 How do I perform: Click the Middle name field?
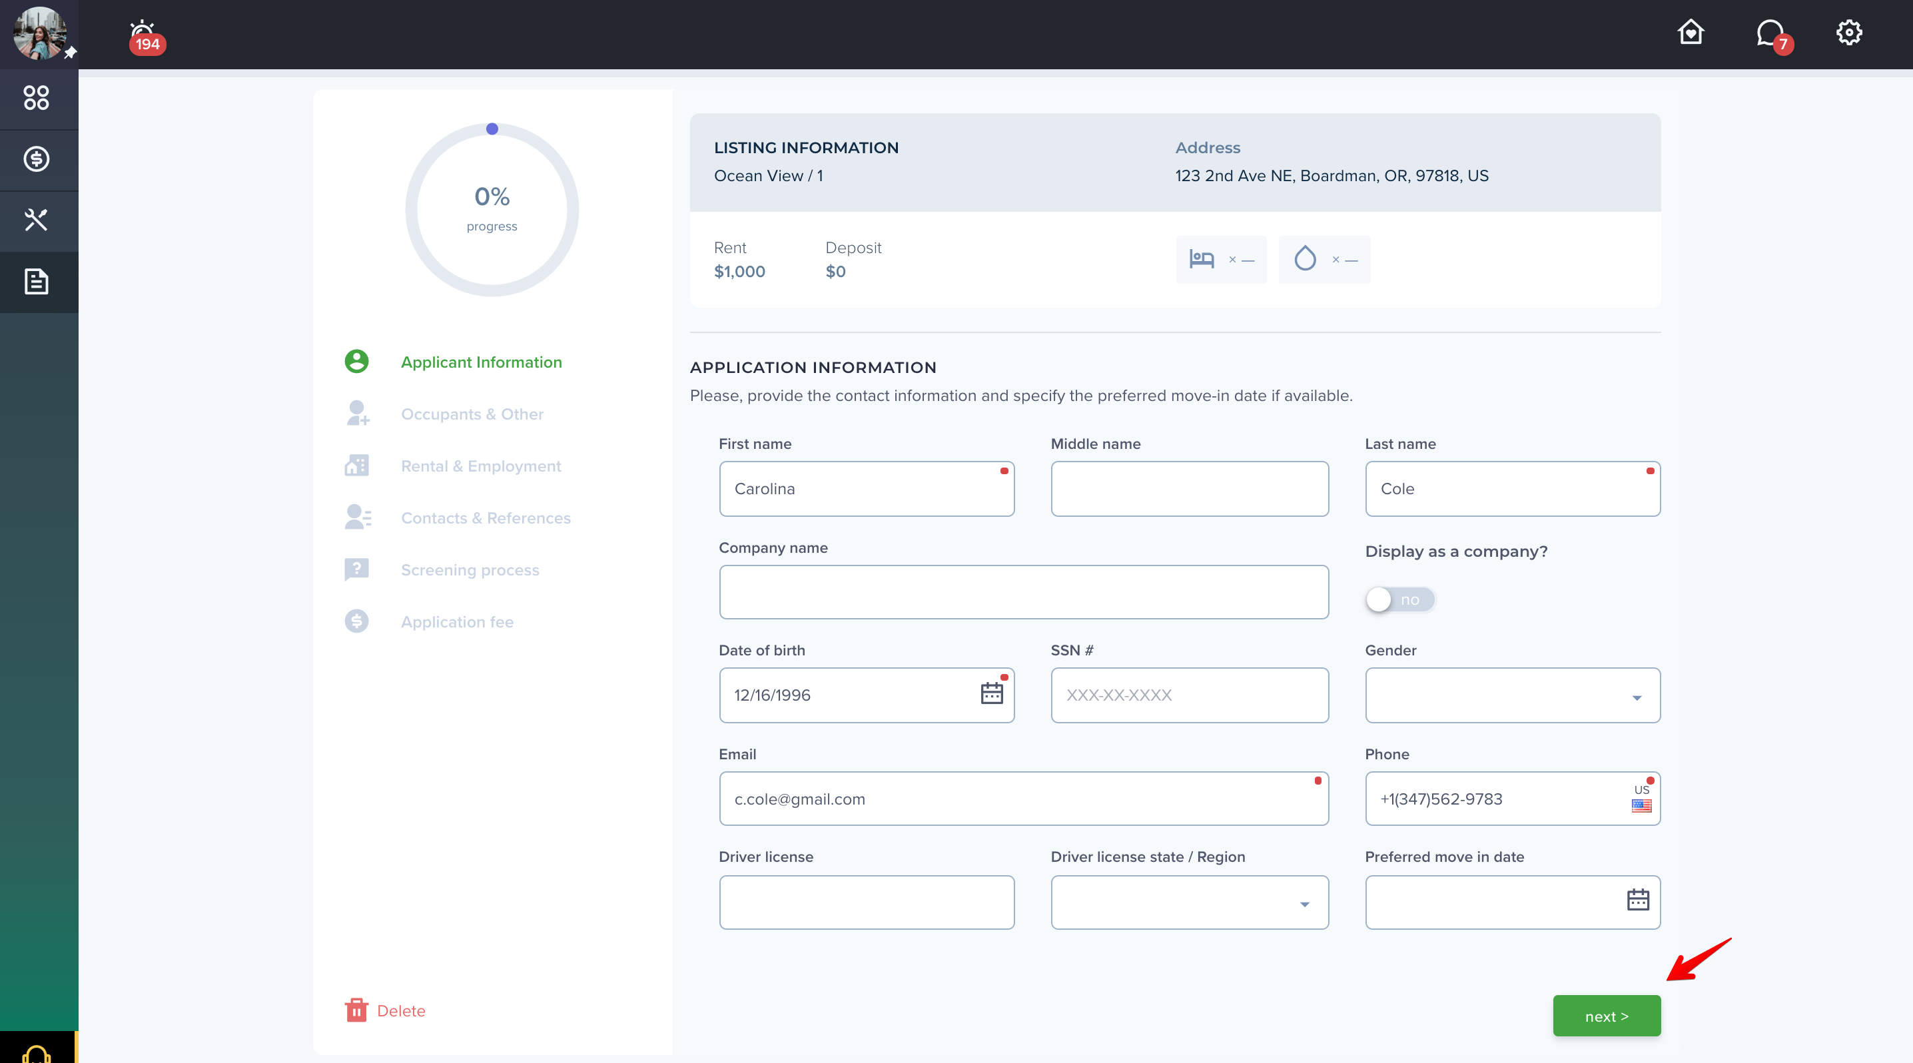[x=1189, y=489]
